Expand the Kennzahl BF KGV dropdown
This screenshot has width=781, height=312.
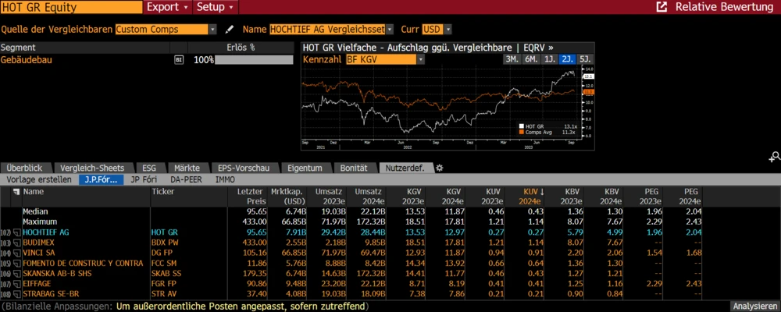pos(420,59)
